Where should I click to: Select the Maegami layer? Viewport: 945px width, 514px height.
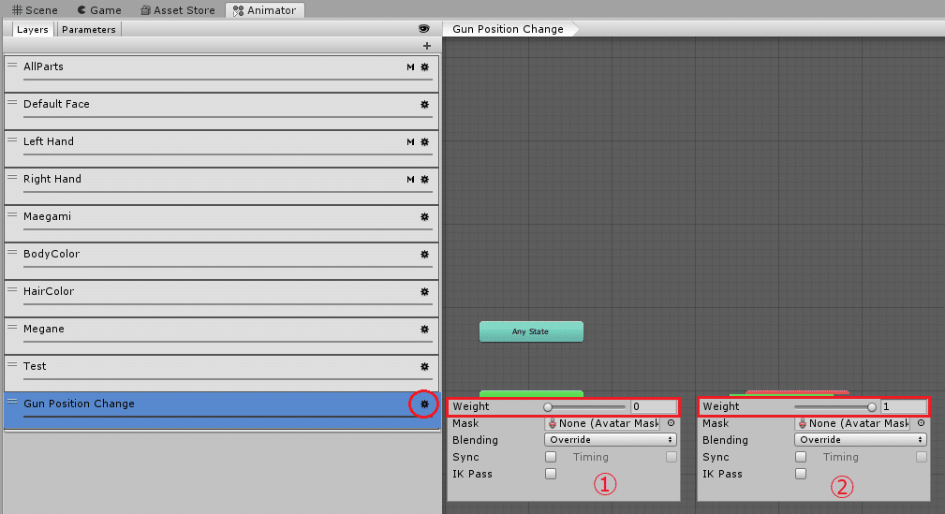pyautogui.click(x=221, y=223)
